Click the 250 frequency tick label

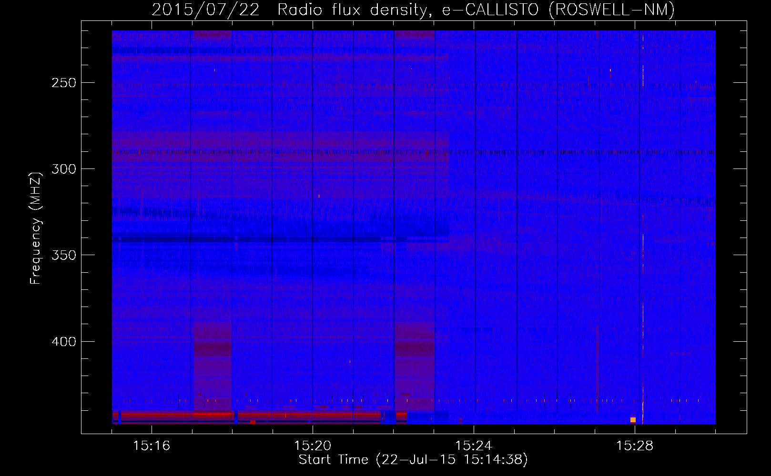tap(64, 83)
